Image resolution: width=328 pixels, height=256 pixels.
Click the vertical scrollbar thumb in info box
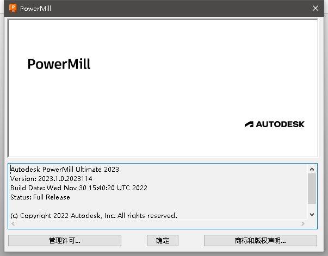click(x=312, y=189)
